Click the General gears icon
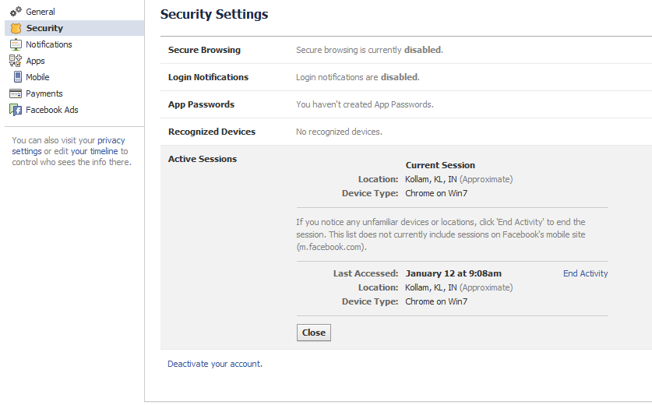This screenshot has width=652, height=405. [16, 11]
